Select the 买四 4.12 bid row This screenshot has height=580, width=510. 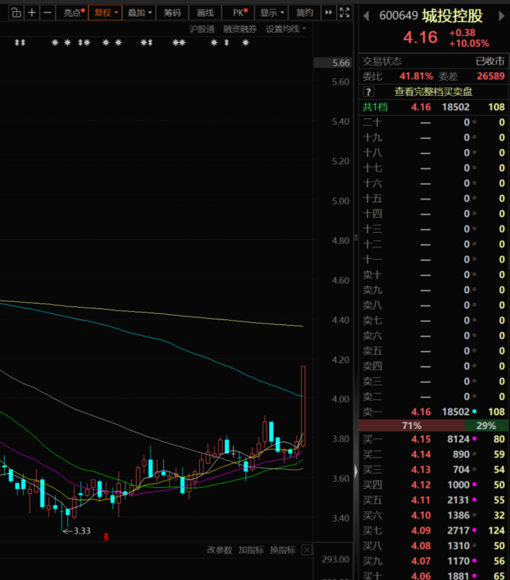pos(433,484)
